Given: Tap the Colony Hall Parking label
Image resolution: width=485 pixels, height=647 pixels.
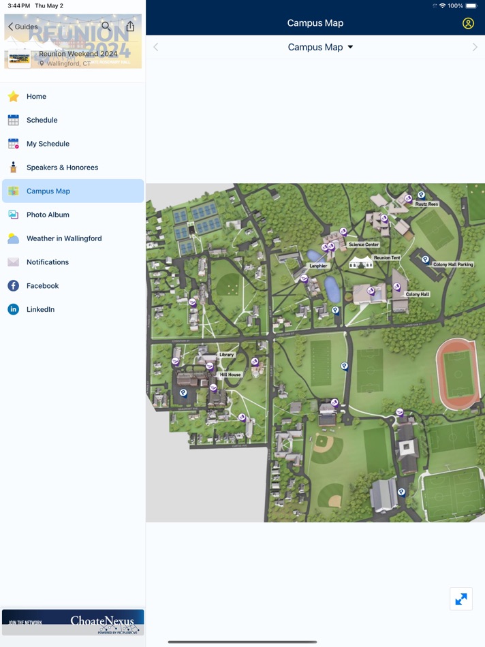Looking at the screenshot, I should (453, 264).
